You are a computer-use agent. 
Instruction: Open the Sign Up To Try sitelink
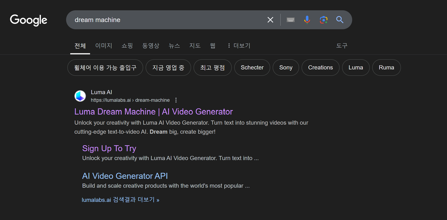click(109, 148)
